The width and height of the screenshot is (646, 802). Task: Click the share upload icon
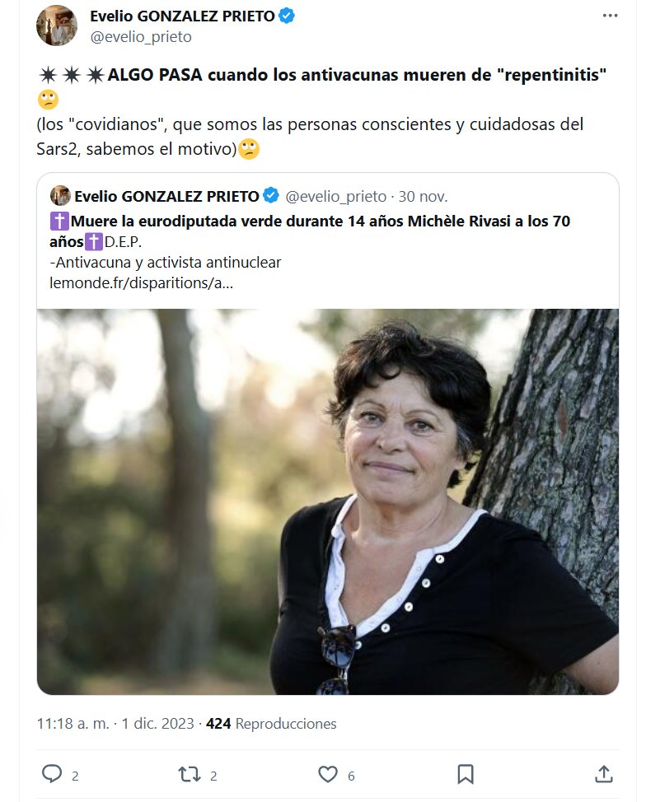click(603, 774)
